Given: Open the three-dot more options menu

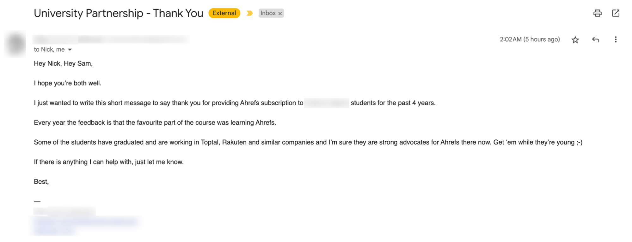Looking at the screenshot, I should [x=616, y=39].
